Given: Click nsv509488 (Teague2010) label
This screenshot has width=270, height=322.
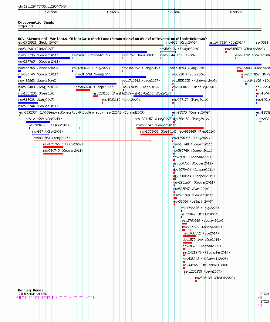Looking at the screenshot, I should (38, 87).
